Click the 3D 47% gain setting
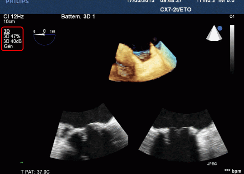Viewport: 244px width, 174px height. (12, 36)
